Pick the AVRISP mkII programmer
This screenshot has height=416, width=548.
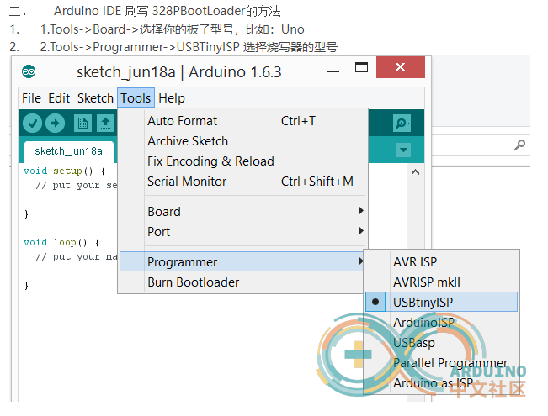click(x=427, y=282)
